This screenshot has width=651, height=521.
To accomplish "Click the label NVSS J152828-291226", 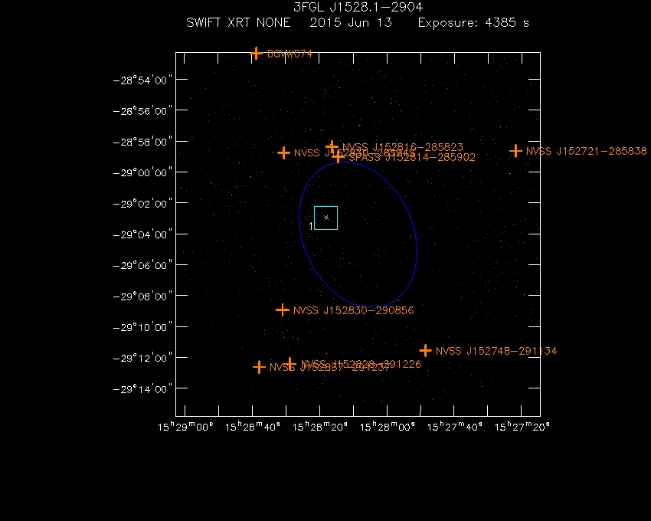I will tap(361, 365).
